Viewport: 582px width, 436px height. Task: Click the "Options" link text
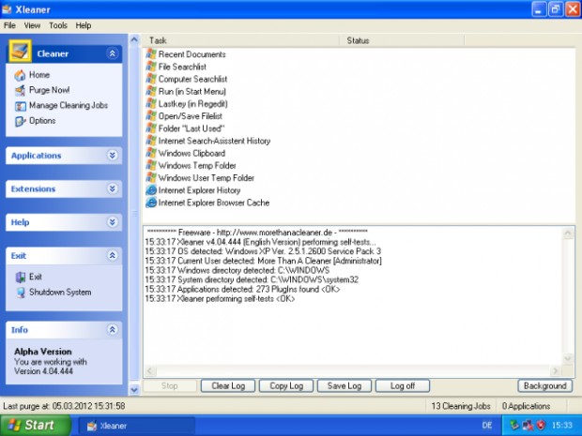(x=42, y=121)
